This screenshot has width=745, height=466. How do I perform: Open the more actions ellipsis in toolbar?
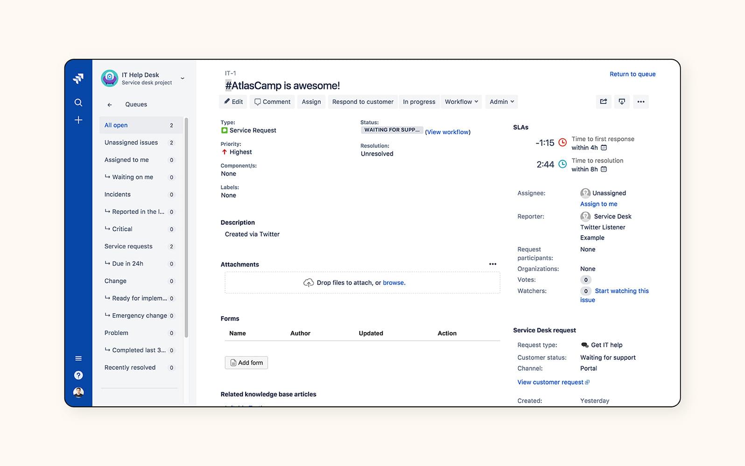[641, 102]
